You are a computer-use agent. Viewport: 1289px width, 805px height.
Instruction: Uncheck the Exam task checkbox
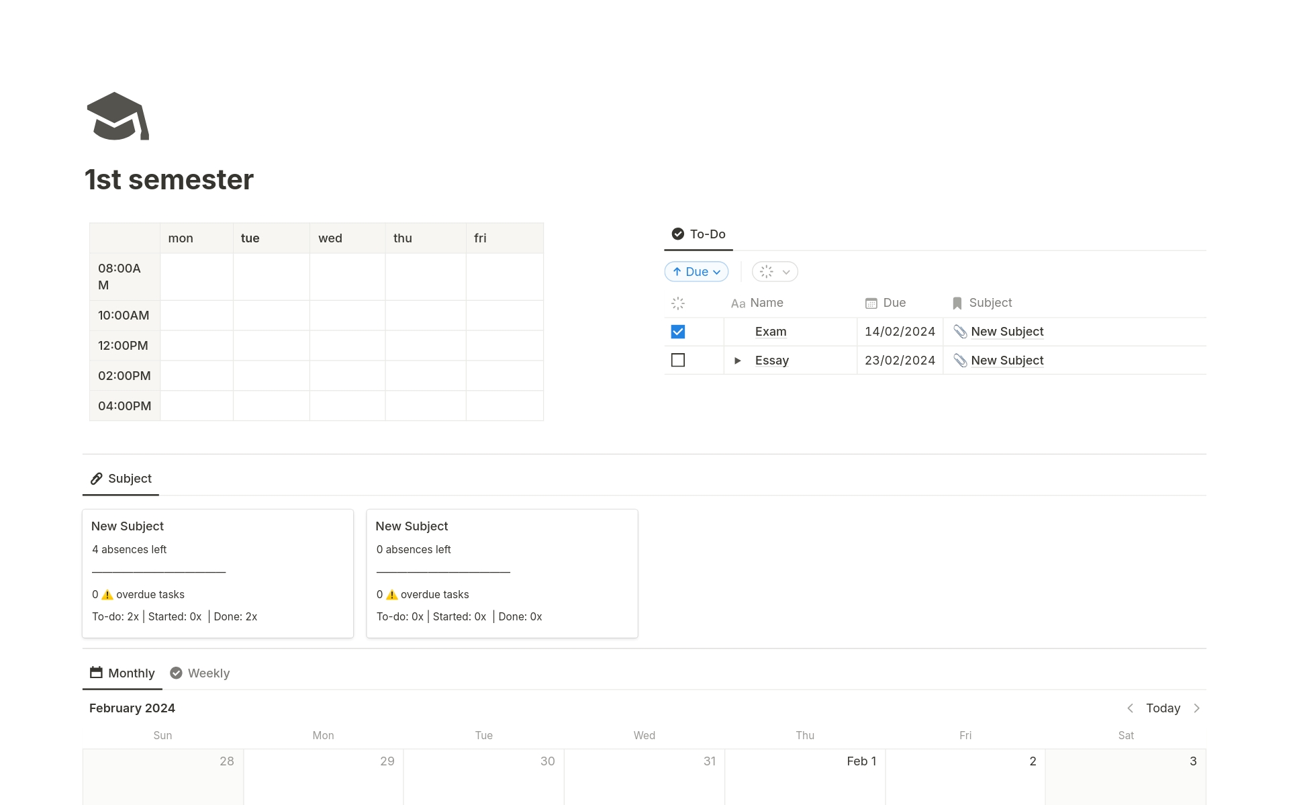(x=677, y=332)
